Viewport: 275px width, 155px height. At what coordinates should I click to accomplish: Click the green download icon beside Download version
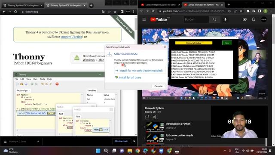(77, 58)
